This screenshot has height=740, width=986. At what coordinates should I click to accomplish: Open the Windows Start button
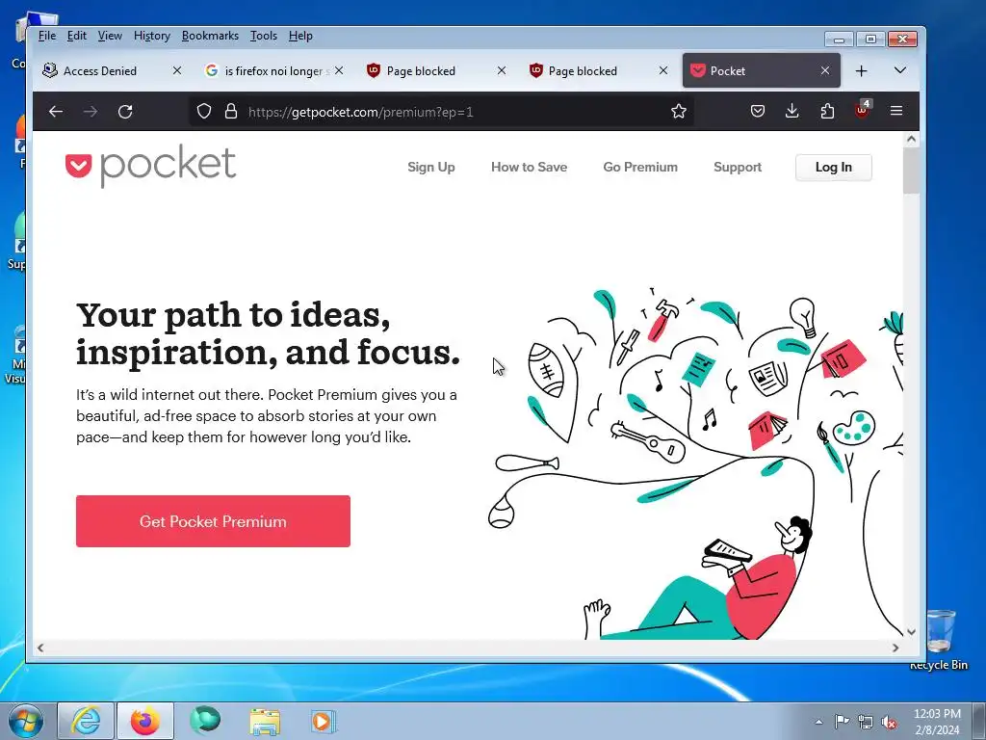click(26, 721)
